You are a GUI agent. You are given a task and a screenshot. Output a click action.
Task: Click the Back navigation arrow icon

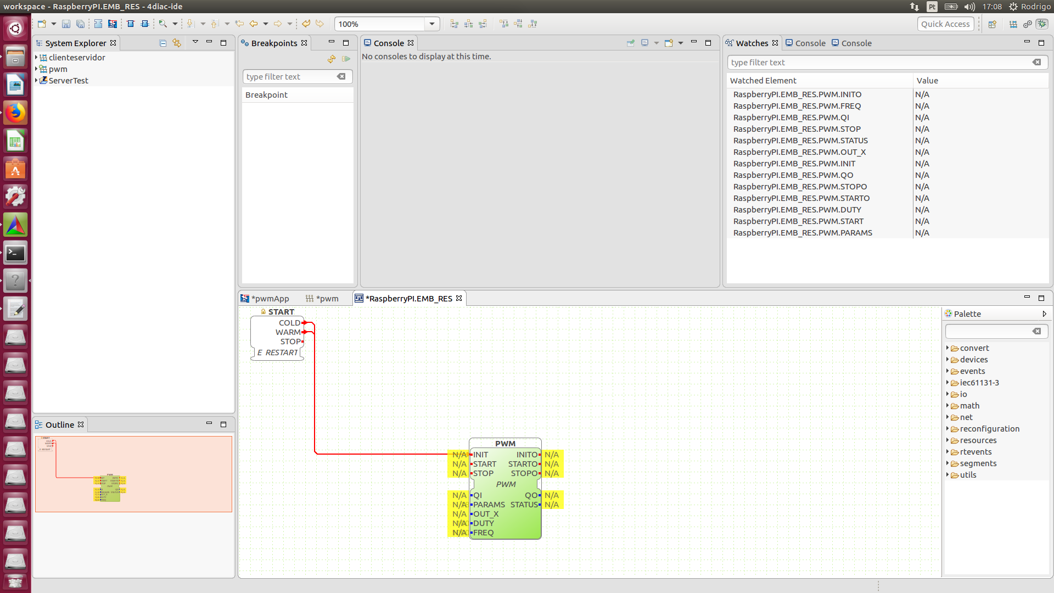(254, 24)
